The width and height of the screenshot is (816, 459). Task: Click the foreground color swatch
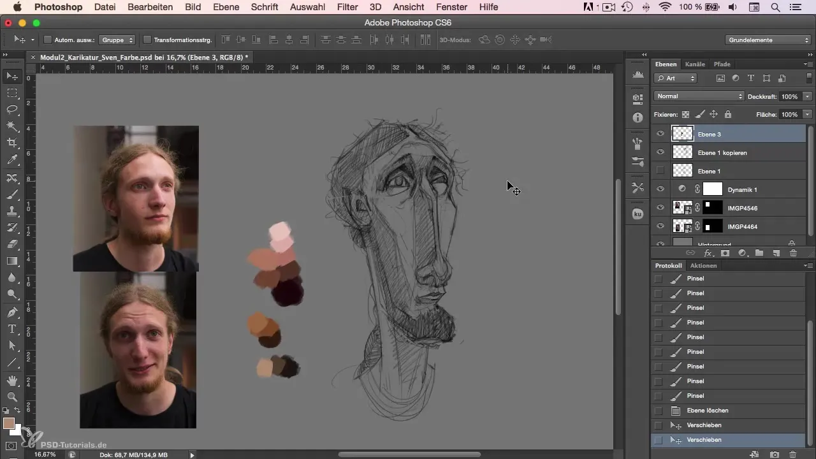pos(9,424)
